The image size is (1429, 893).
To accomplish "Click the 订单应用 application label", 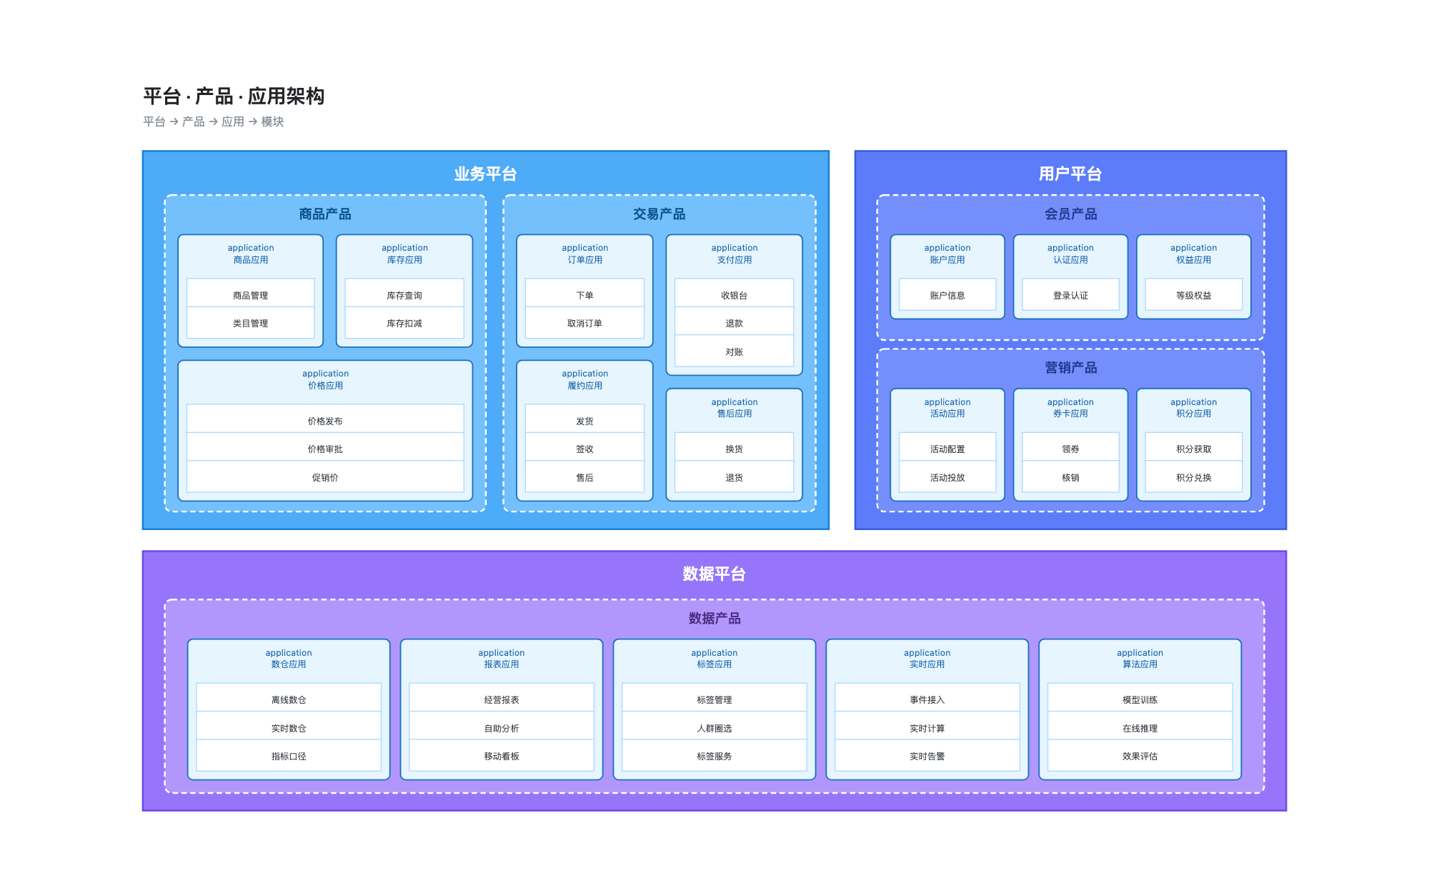I will [584, 260].
